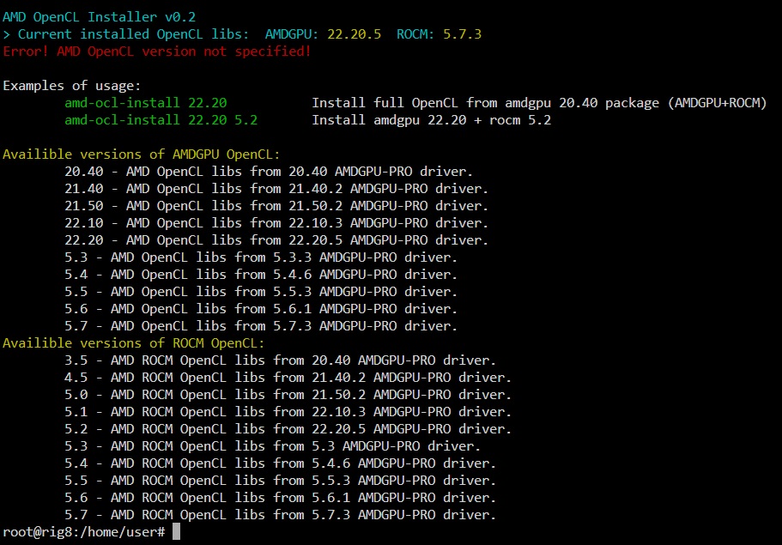Click the '5.0 - AMD ROCM OpenCL libs' row
This screenshot has width=782, height=545.
coord(288,395)
